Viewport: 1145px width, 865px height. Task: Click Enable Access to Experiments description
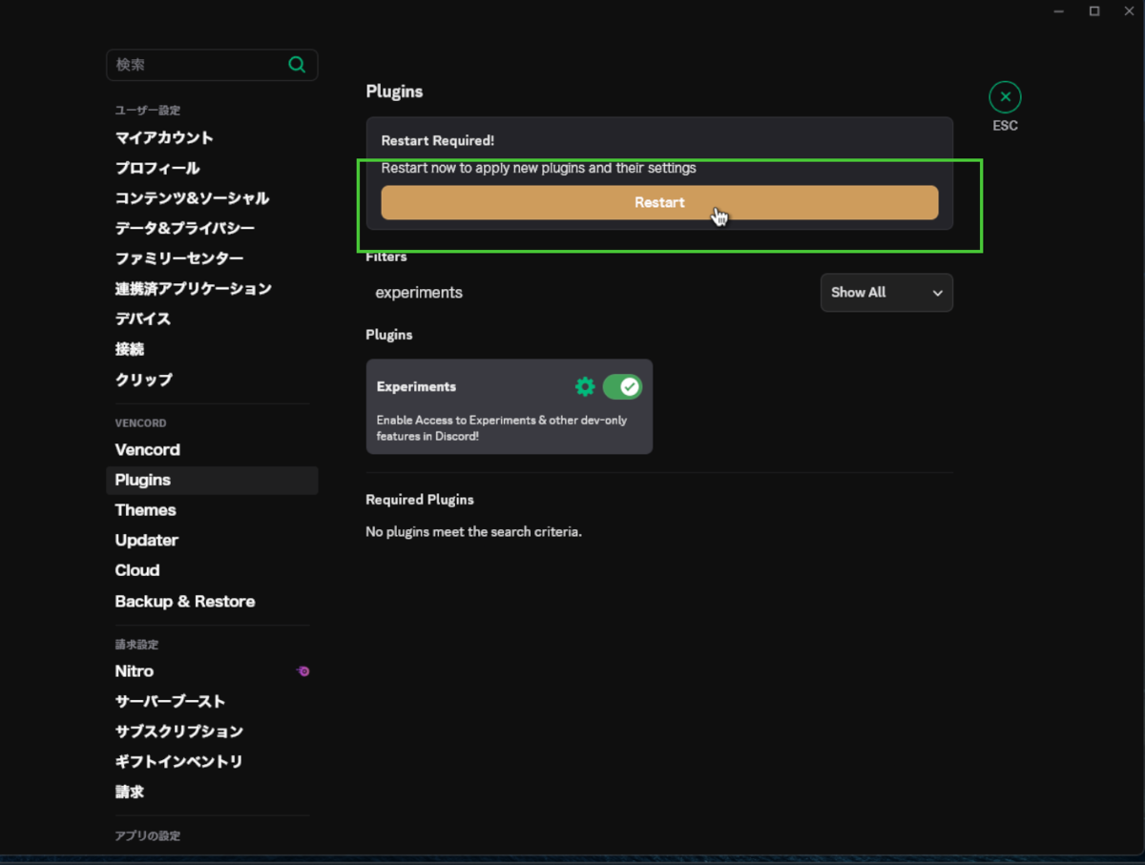(502, 428)
